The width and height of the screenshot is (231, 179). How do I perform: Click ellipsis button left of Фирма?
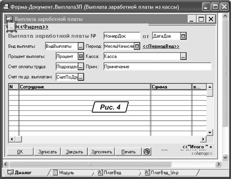click(12, 27)
